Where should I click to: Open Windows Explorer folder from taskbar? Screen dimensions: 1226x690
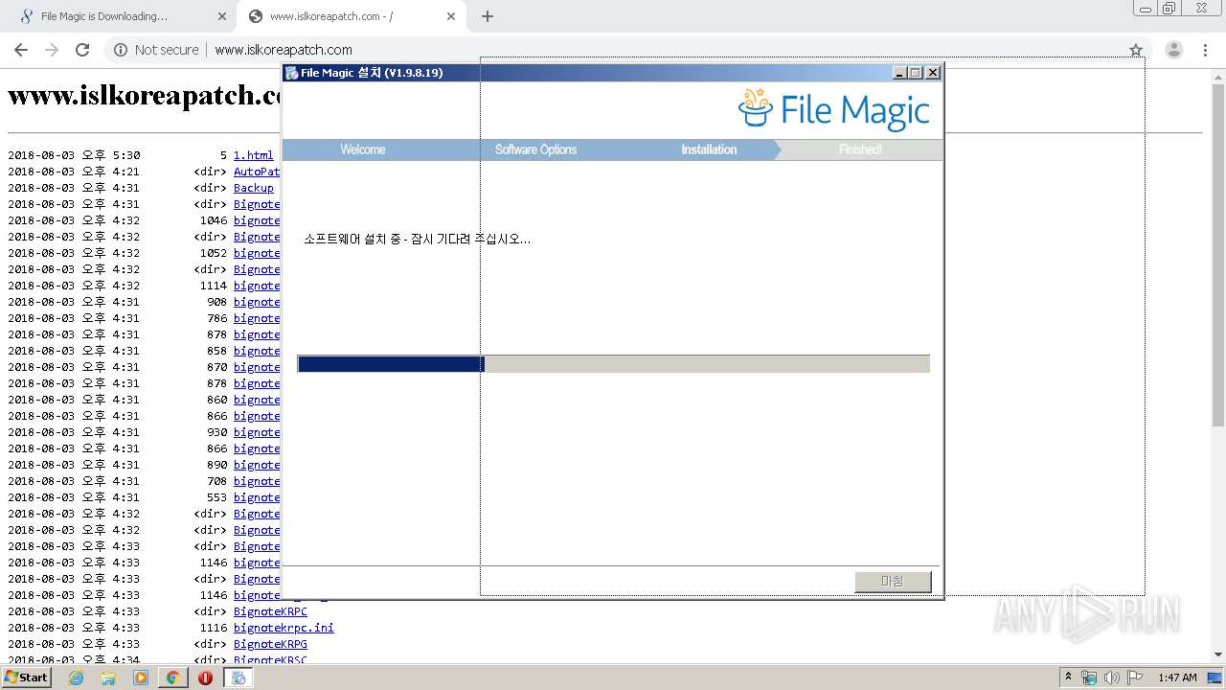[x=108, y=678]
